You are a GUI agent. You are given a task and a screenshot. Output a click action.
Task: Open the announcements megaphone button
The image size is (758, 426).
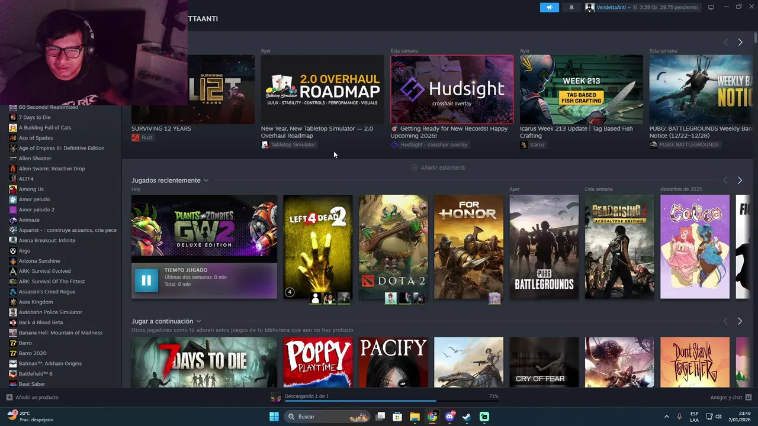(x=549, y=7)
